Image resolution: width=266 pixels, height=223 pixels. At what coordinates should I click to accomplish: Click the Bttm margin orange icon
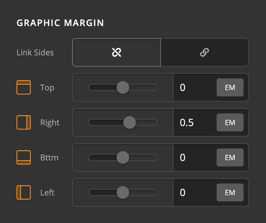pos(23,158)
